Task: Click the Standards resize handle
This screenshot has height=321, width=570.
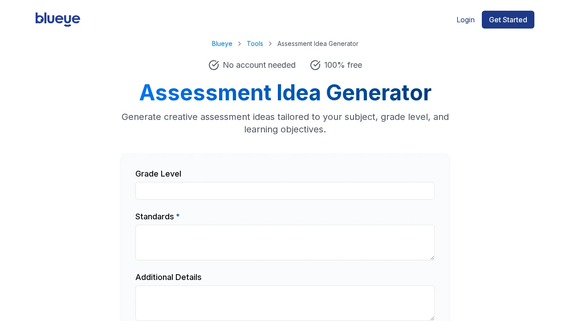Action: (x=432, y=258)
